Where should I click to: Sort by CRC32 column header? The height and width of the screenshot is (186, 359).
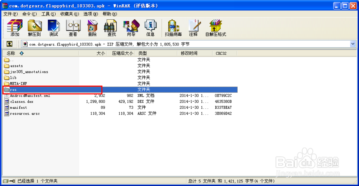(x=225, y=53)
